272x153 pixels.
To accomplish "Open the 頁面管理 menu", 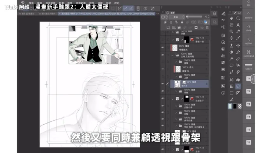I will click(50, 3).
